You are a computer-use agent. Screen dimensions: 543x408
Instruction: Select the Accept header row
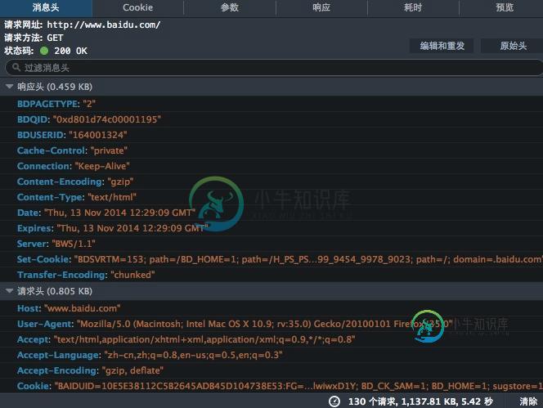(x=271, y=339)
